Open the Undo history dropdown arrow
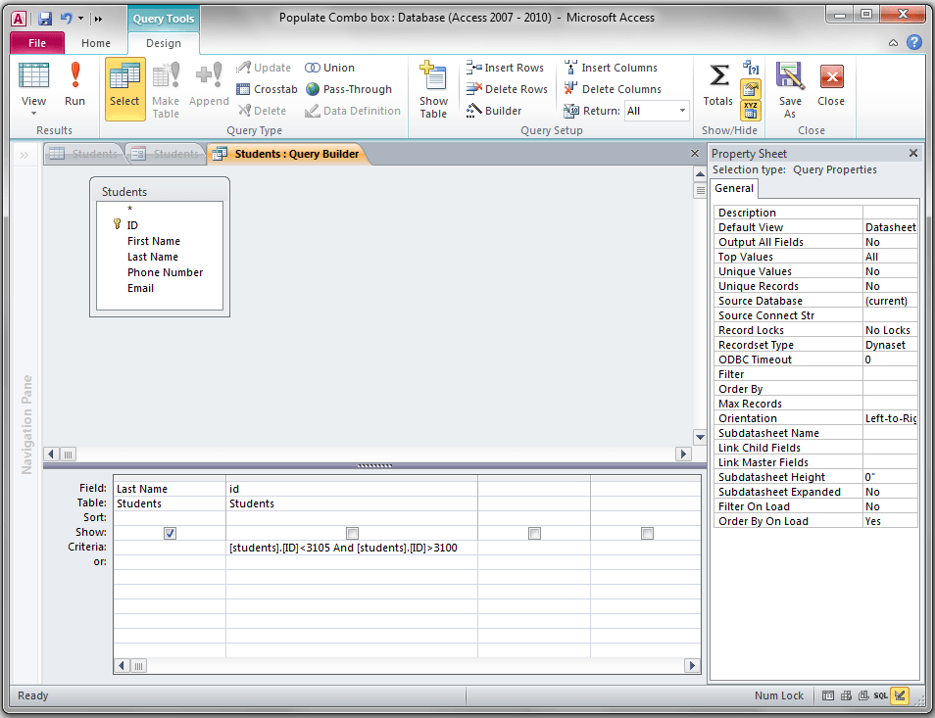This screenshot has height=718, width=935. point(80,19)
